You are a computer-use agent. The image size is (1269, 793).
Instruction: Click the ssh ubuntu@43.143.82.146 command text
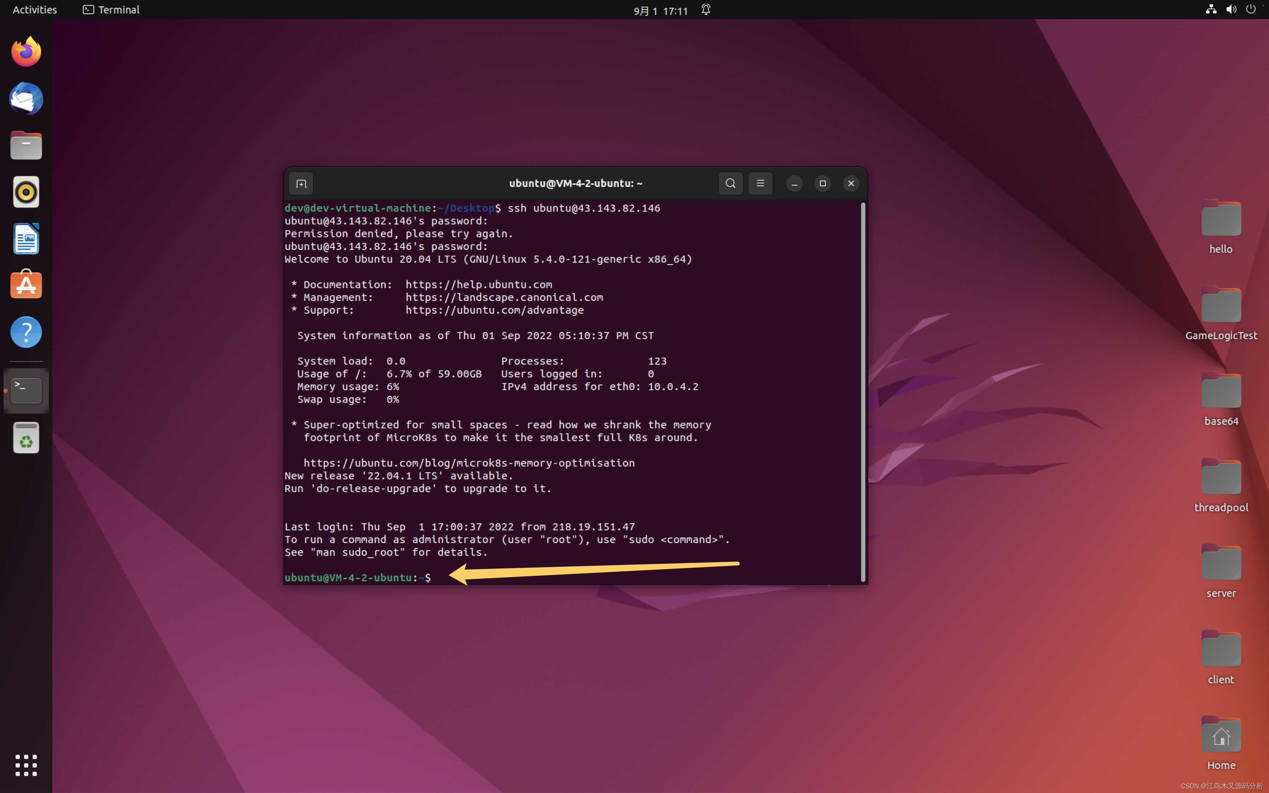(584, 208)
